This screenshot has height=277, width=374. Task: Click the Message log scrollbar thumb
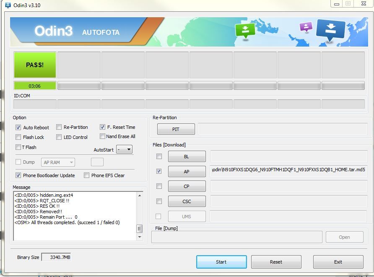(140, 229)
